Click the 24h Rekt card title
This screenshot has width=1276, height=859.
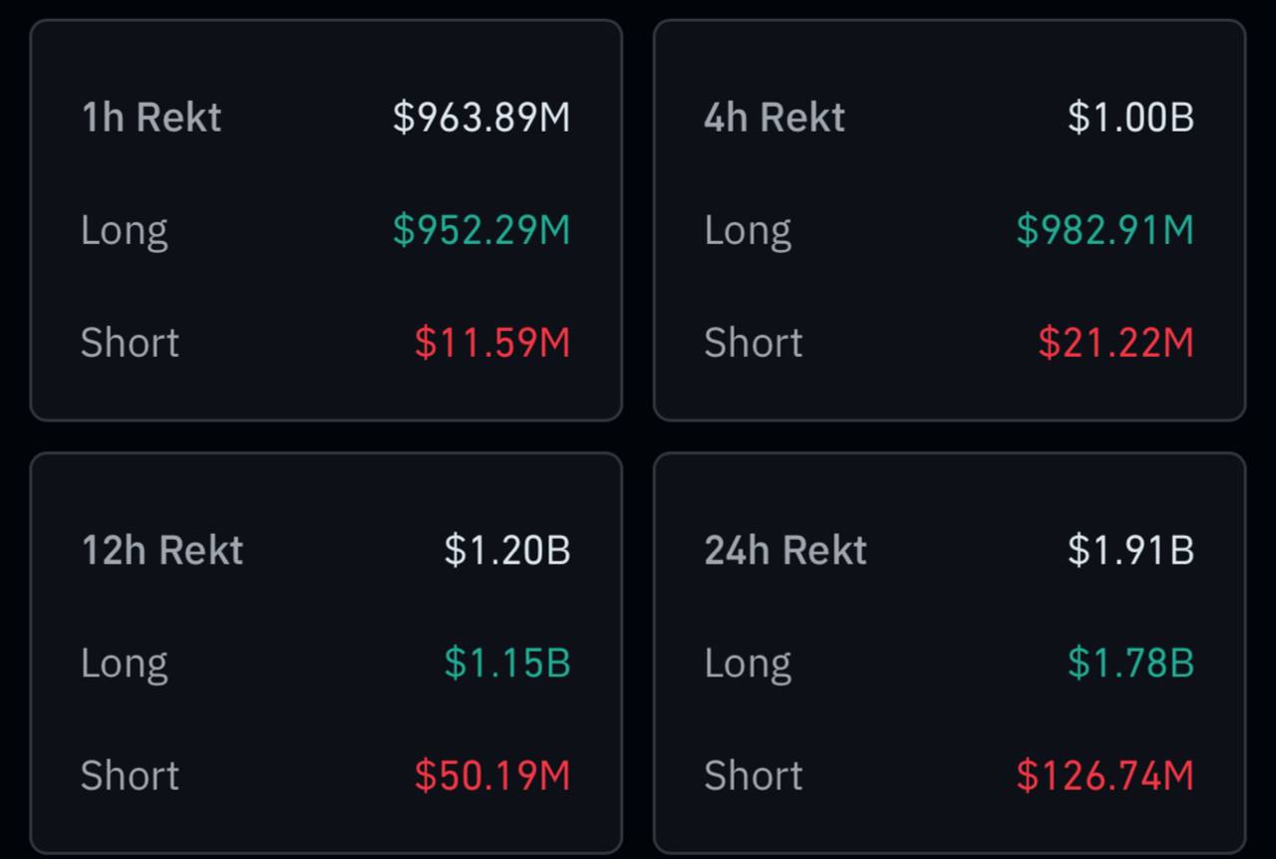[786, 550]
